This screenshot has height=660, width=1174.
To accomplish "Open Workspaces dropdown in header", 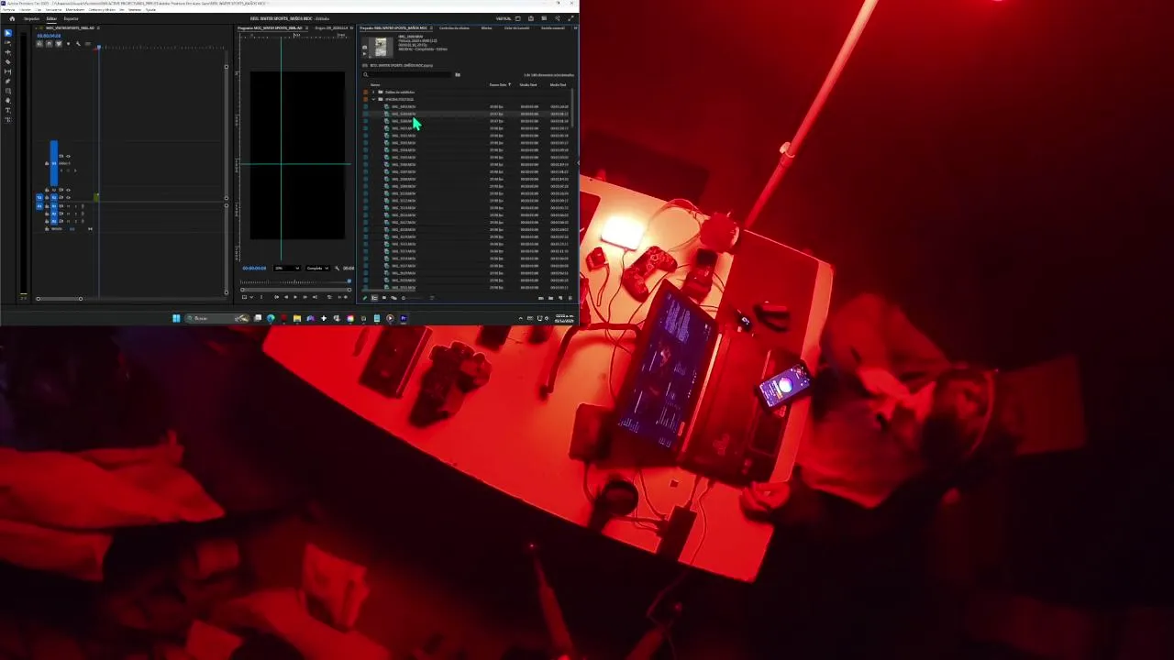I will click(x=518, y=18).
